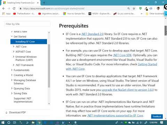Click the main page scrollbar thumb

166,31
